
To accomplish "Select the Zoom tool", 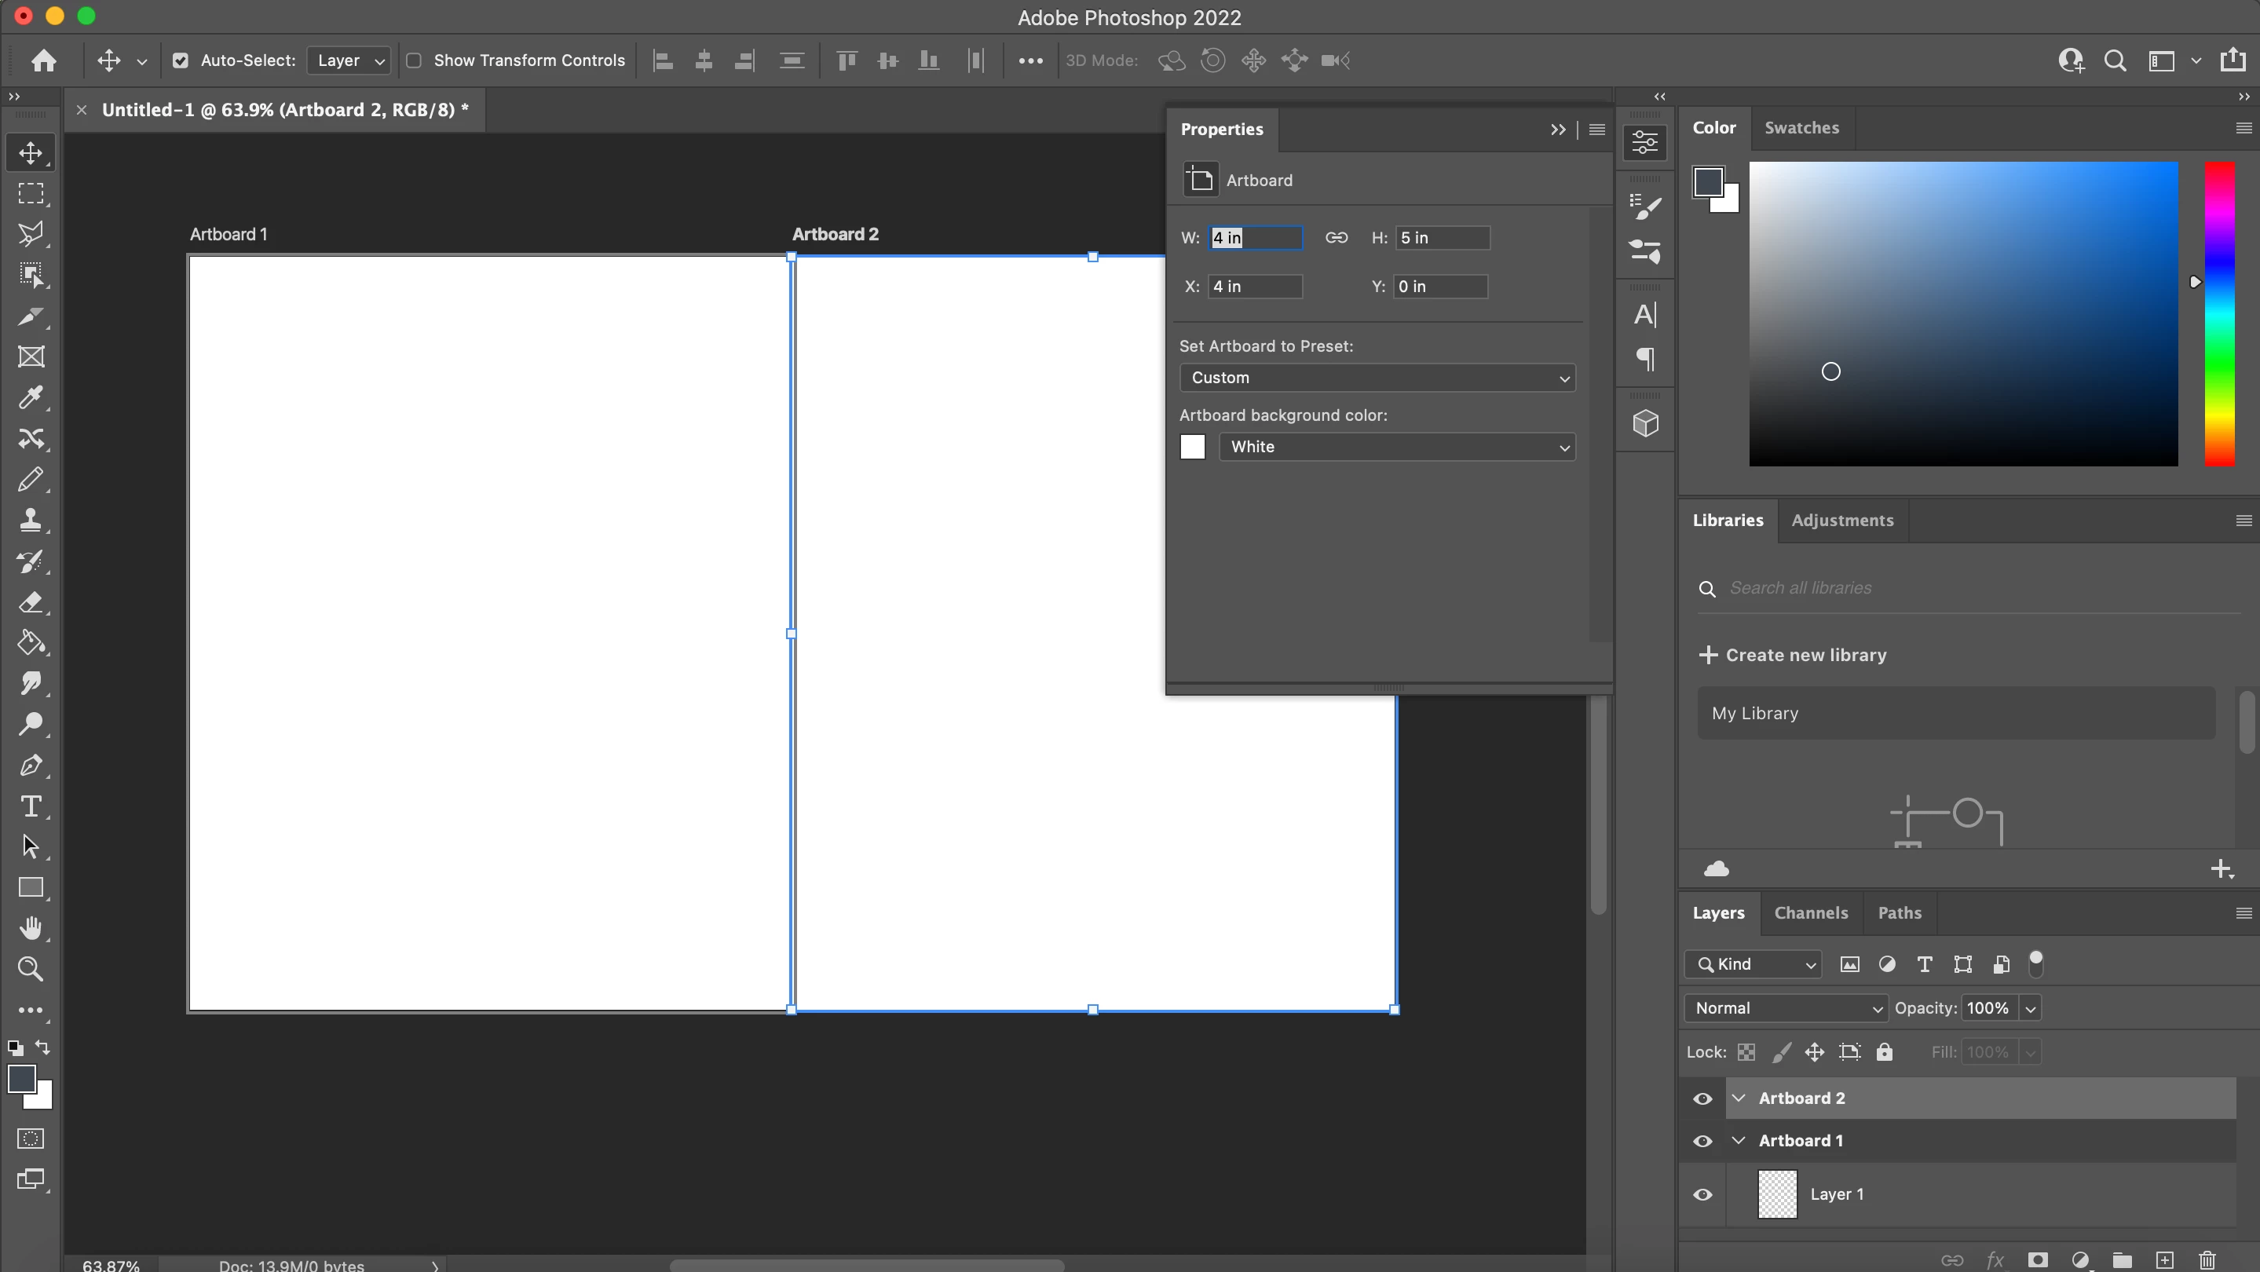I will pyautogui.click(x=31, y=968).
